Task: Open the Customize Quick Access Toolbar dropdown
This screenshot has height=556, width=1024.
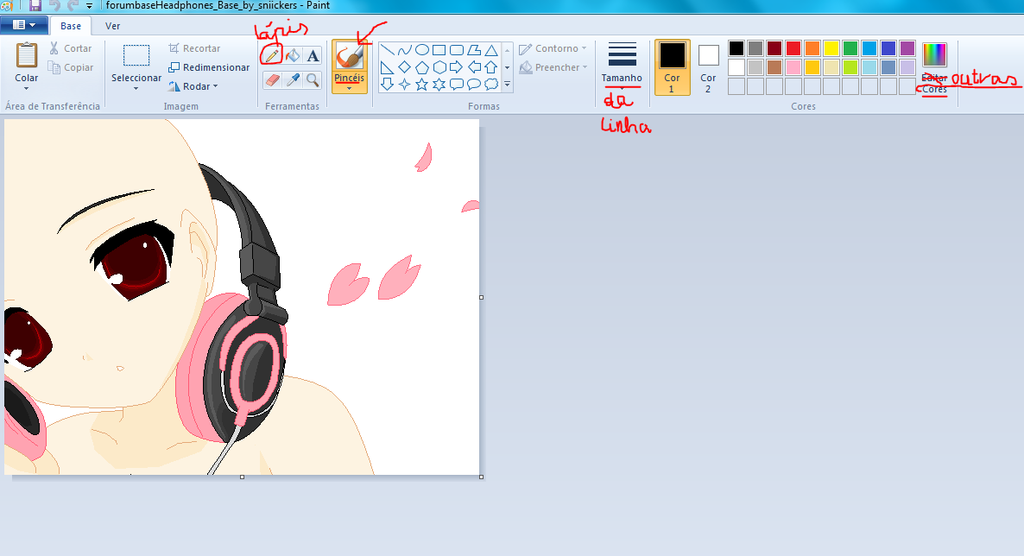Action: pyautogui.click(x=90, y=6)
